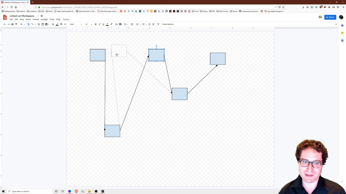Choose the Select arrow tool

coord(29,24)
